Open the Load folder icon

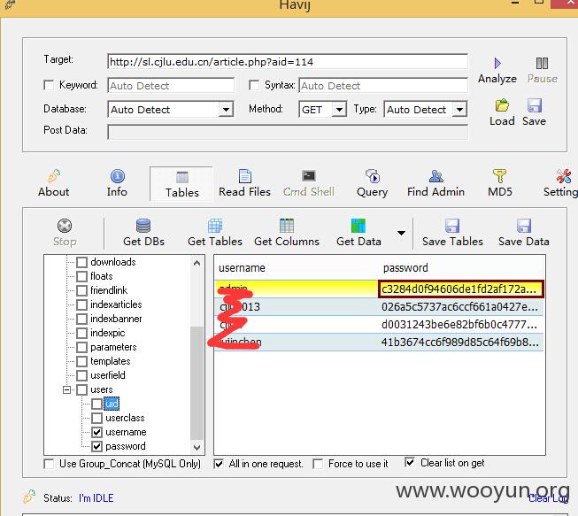pos(502,106)
